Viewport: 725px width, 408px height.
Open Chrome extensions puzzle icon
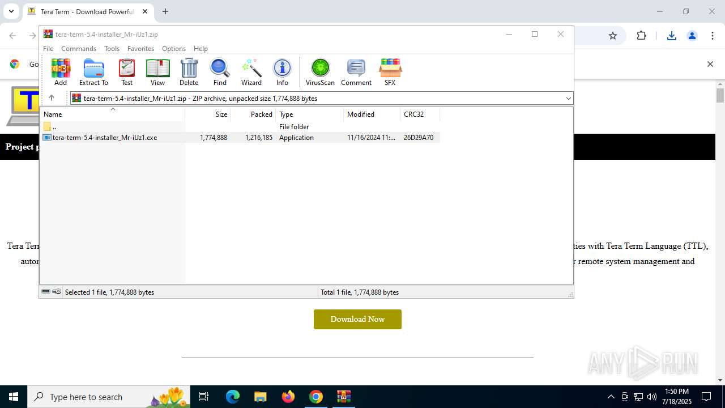(x=641, y=36)
